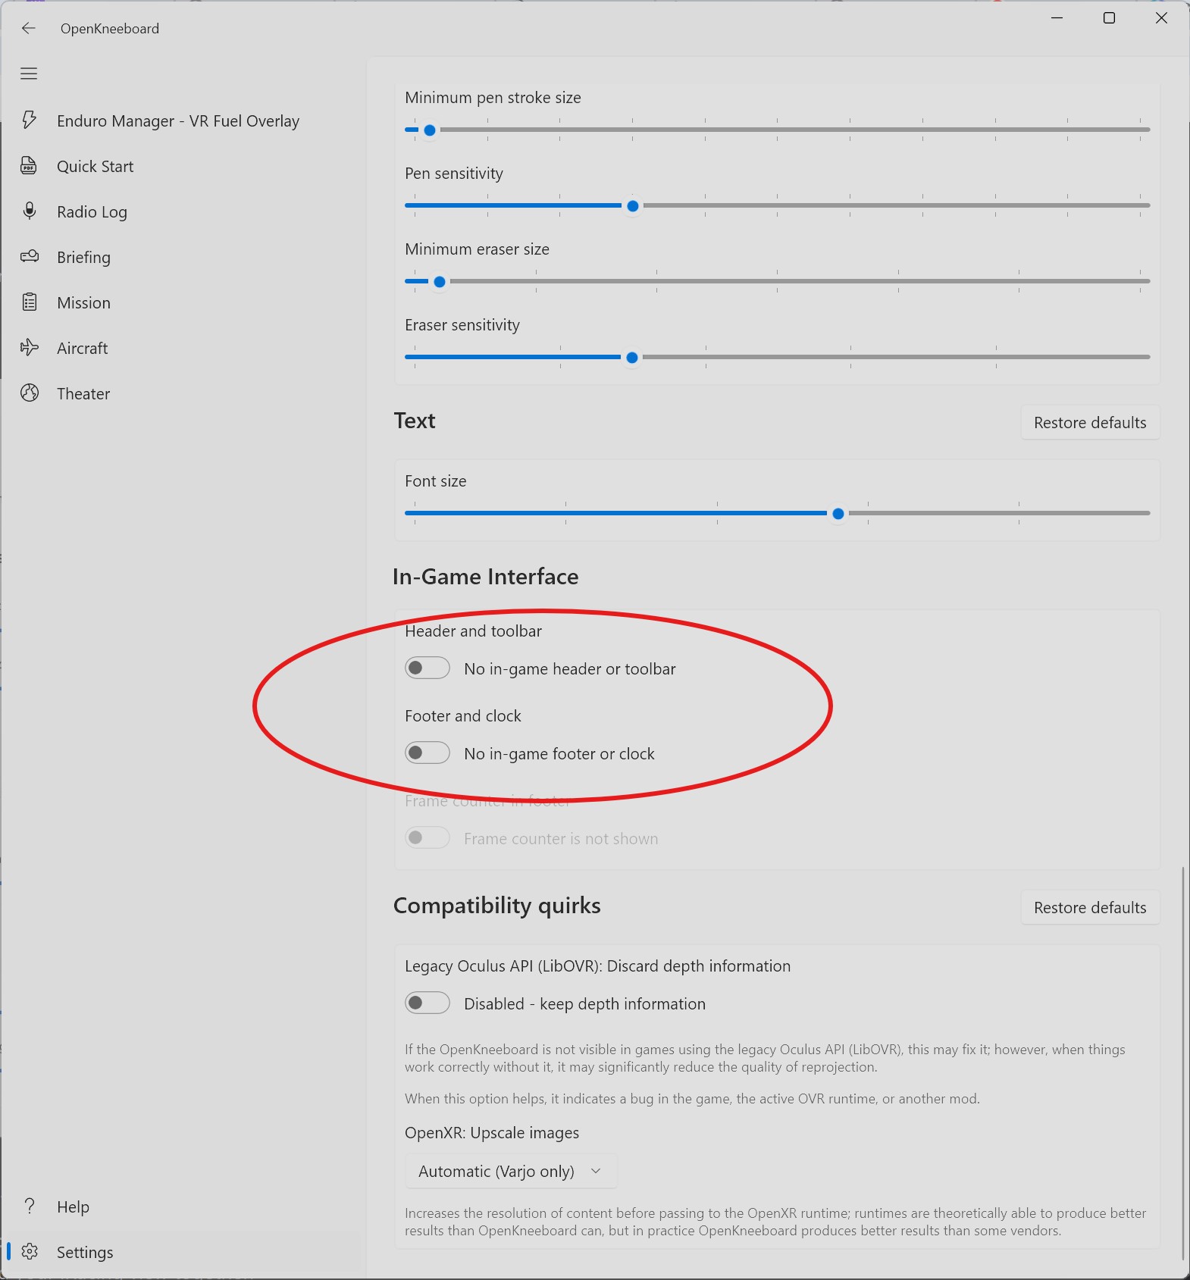Screen dimensions: 1190x1280
Task: Click the Font size slider thumb
Action: 838,513
